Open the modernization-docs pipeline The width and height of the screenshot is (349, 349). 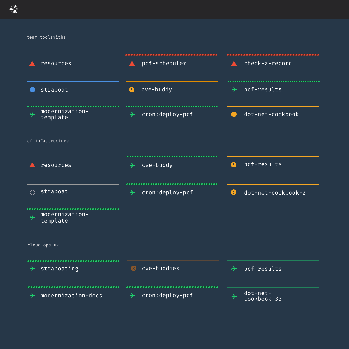tap(71, 296)
